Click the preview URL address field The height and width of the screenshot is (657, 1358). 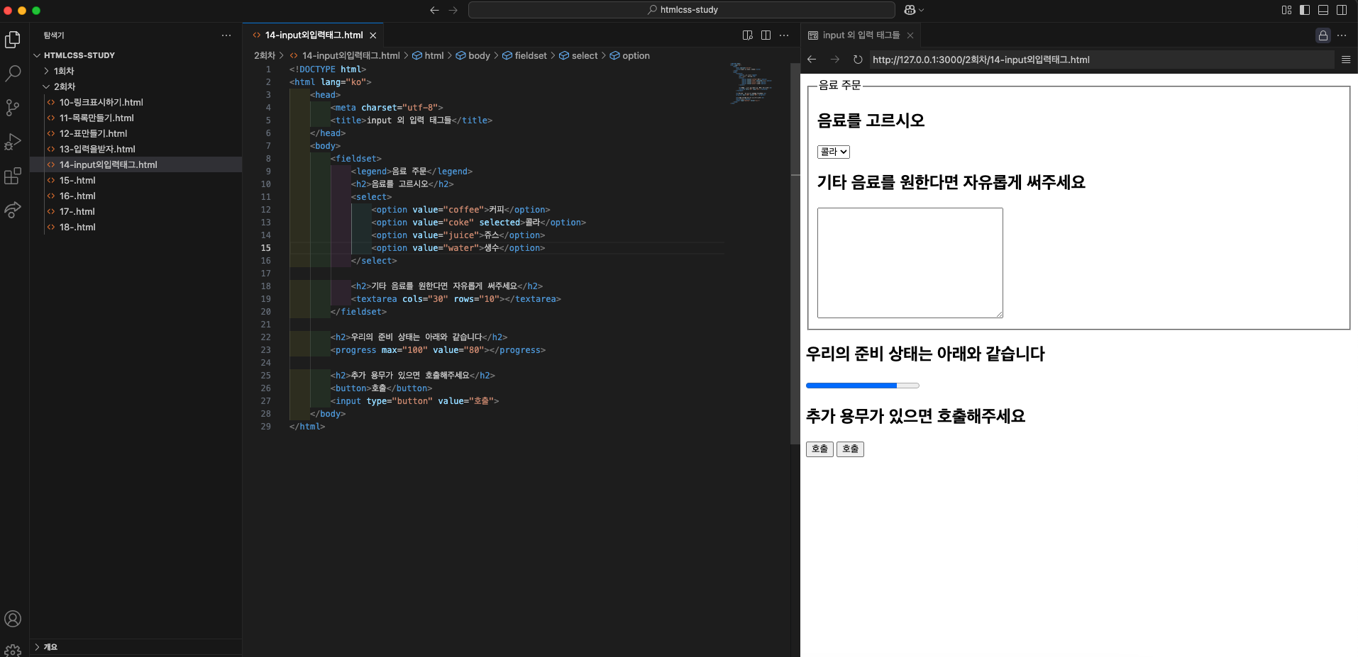[x=1101, y=60]
